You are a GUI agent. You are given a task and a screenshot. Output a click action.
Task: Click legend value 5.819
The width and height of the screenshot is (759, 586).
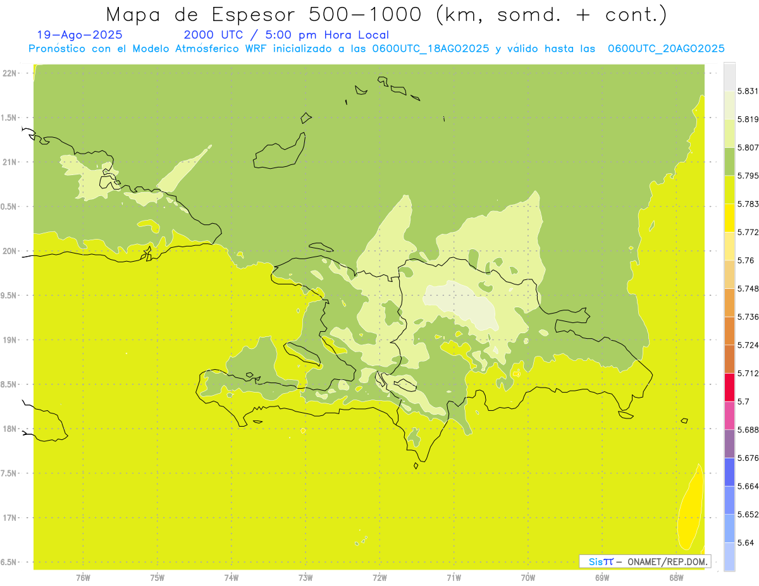(748, 119)
